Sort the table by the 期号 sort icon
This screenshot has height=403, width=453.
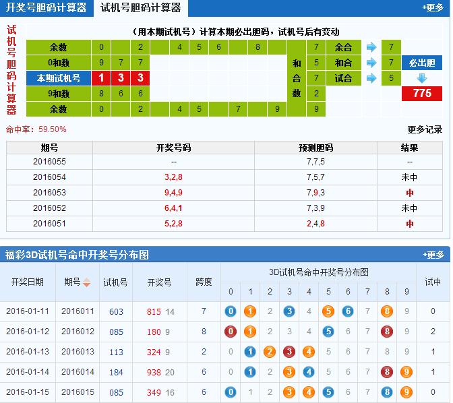click(x=86, y=282)
